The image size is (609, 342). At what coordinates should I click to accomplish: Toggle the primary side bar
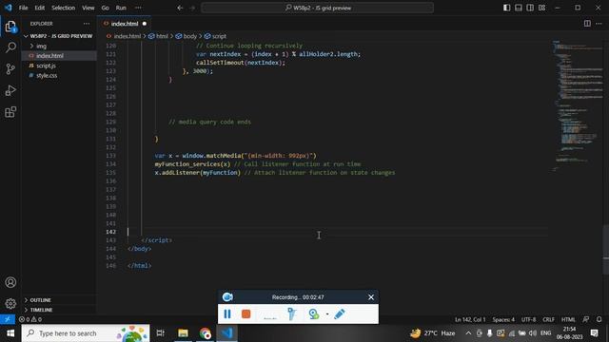506,8
